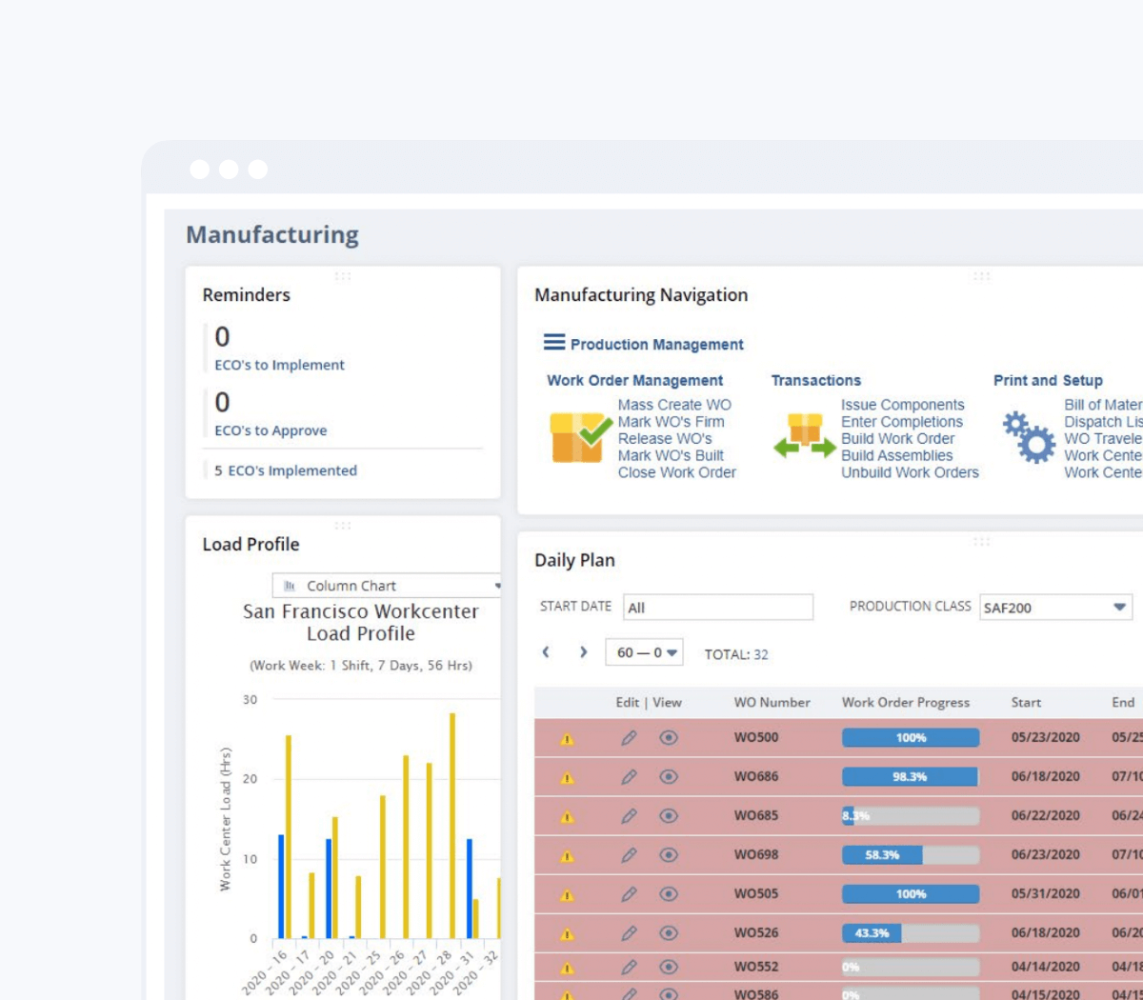Click the Manufacturing Navigation panel drag handle
Image resolution: width=1143 pixels, height=1000 pixels.
(x=981, y=276)
